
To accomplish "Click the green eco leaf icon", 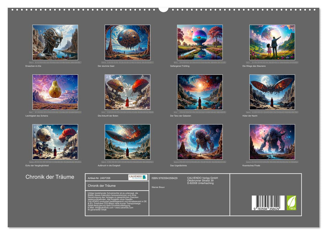I will 291,203.
